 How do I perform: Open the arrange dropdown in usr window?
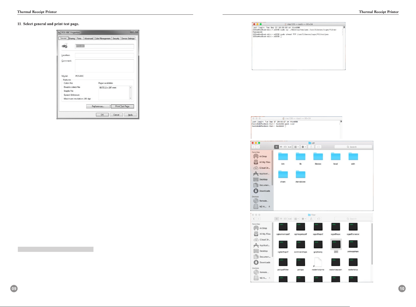click(x=296, y=147)
